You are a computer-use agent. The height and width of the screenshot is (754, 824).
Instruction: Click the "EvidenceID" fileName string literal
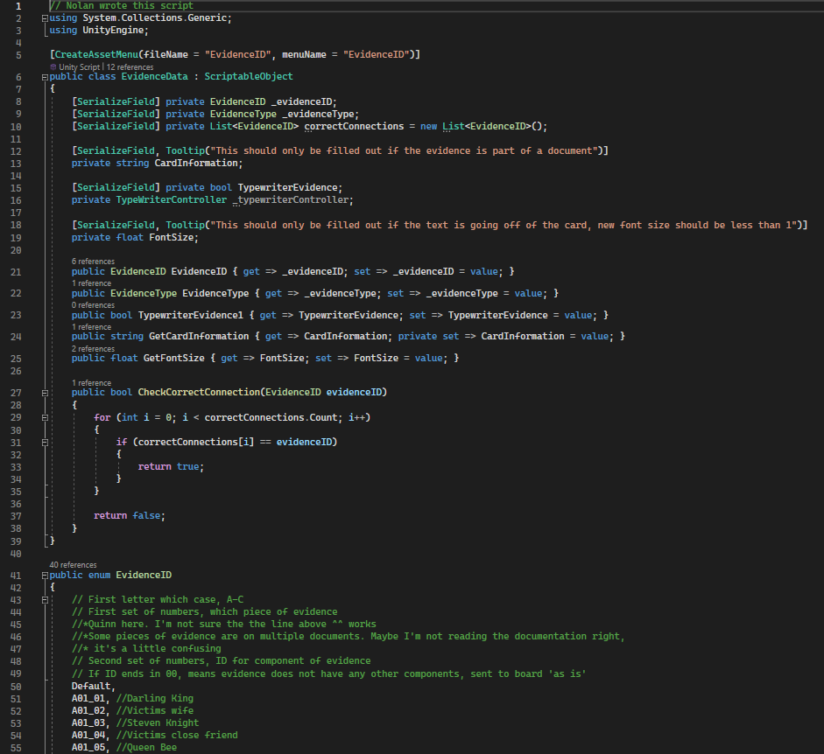(x=237, y=54)
